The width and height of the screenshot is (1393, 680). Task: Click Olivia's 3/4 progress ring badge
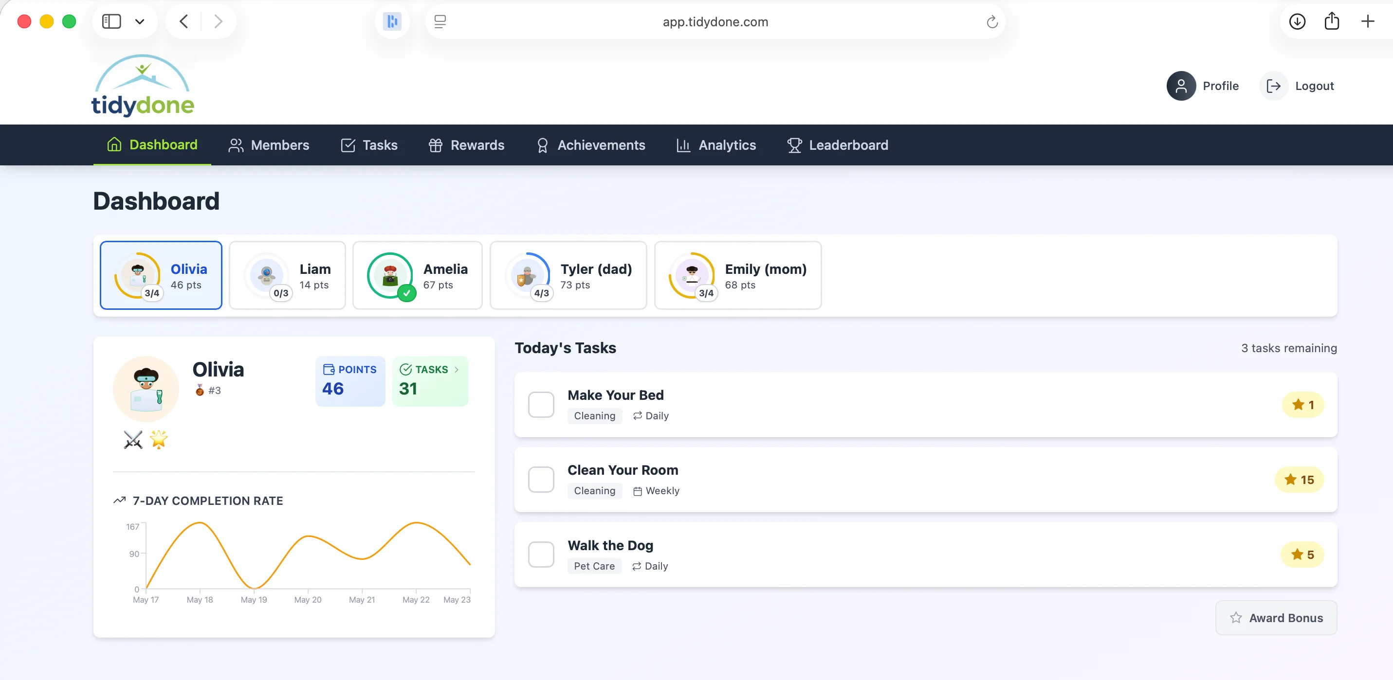pos(152,293)
